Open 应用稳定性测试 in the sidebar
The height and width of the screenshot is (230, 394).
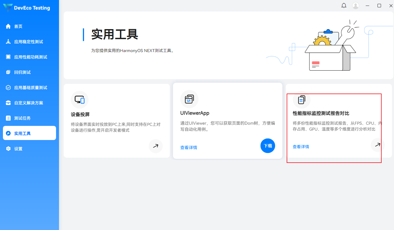(x=29, y=42)
